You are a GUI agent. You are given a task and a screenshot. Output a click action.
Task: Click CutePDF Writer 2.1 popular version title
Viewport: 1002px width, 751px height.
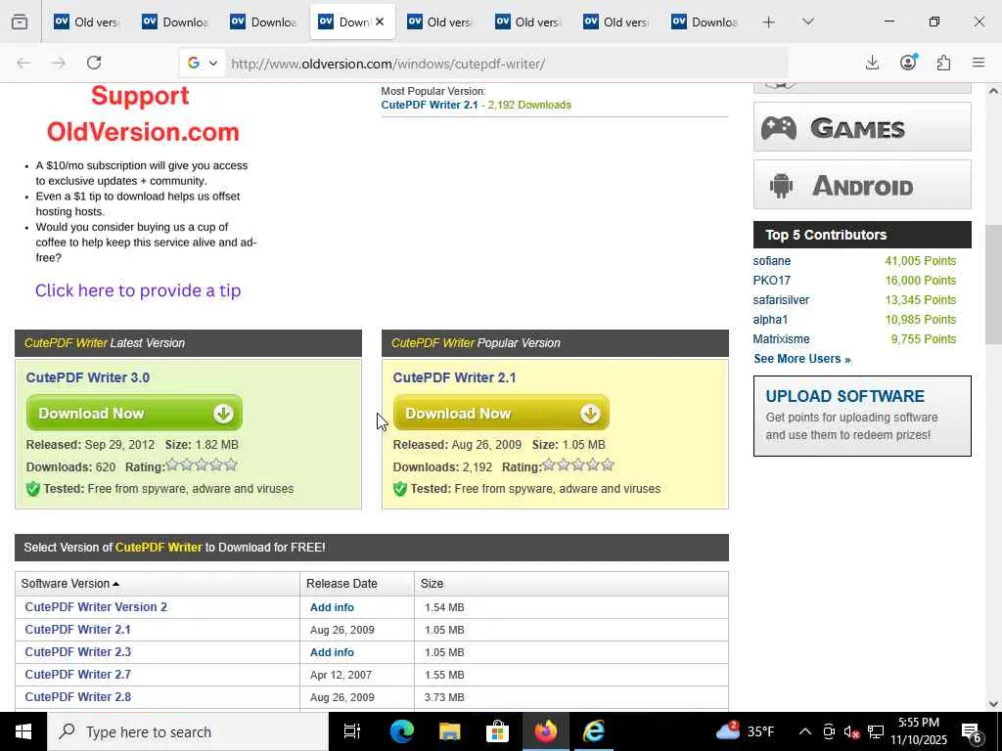click(x=454, y=377)
